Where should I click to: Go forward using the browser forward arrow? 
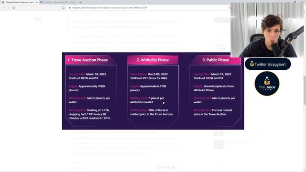9,8
